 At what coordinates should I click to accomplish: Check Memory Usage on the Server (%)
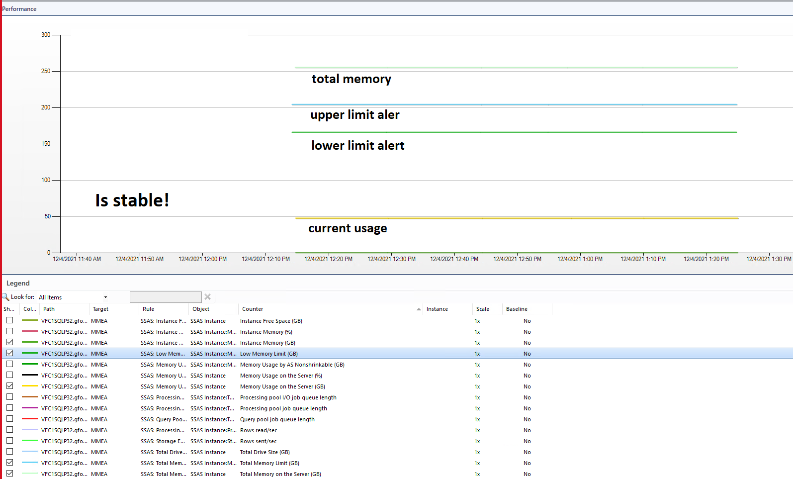click(9, 375)
